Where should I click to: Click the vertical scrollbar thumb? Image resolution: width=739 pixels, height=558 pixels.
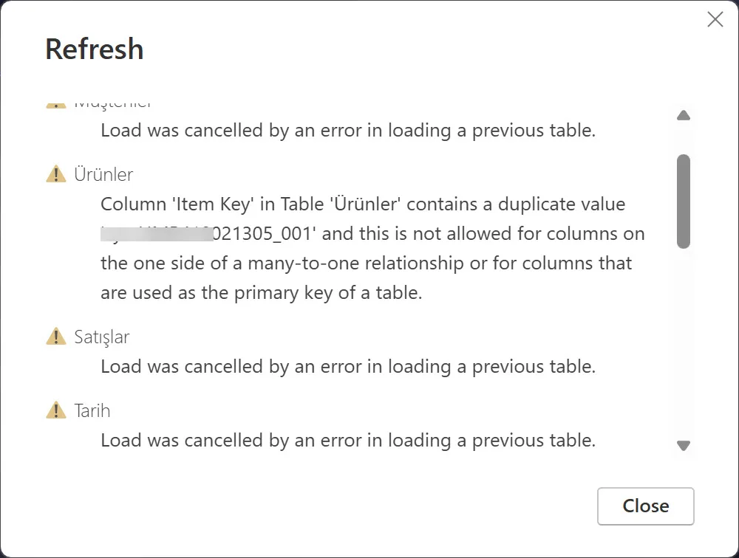click(x=684, y=201)
